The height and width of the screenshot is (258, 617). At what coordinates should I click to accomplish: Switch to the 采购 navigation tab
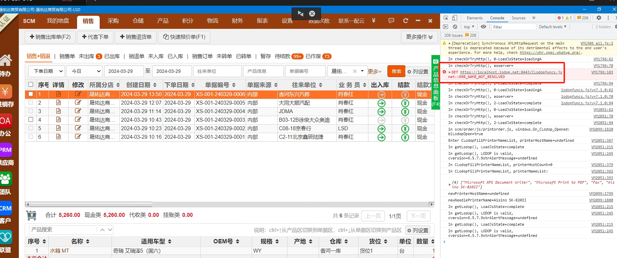(x=113, y=21)
